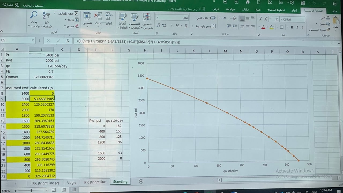
Task: Apply the red font color A
Action: [x=263, y=27]
